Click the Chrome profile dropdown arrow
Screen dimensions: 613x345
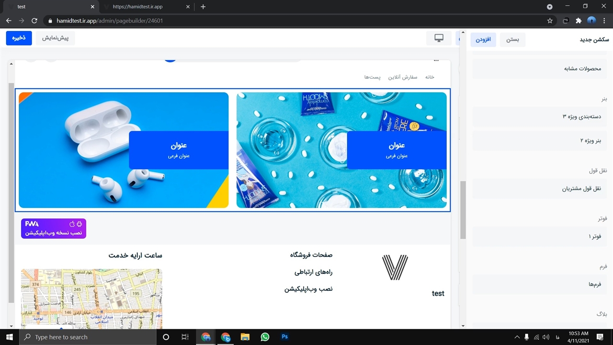(x=549, y=7)
